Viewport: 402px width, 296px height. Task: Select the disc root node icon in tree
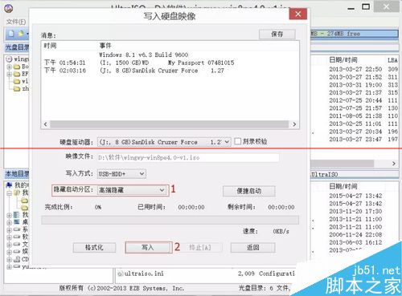(x=10, y=59)
